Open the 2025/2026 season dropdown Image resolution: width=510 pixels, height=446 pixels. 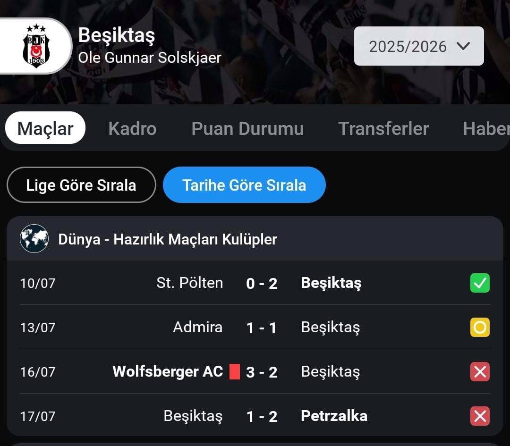click(419, 46)
